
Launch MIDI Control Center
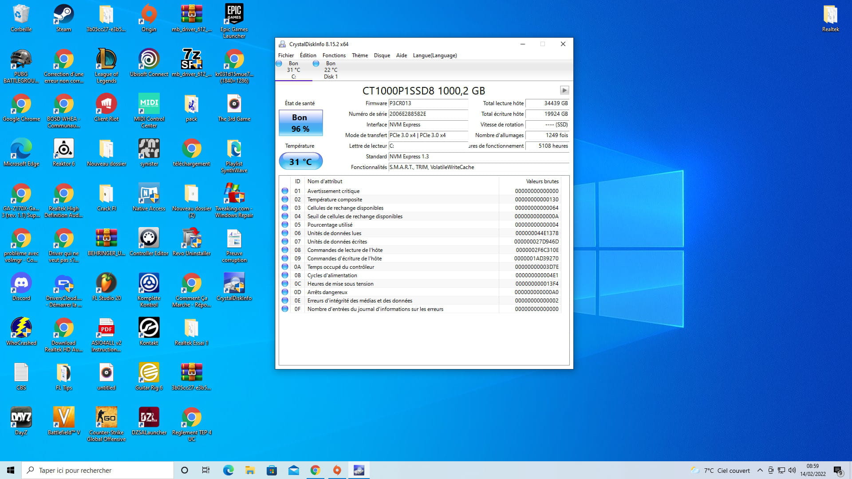(149, 111)
